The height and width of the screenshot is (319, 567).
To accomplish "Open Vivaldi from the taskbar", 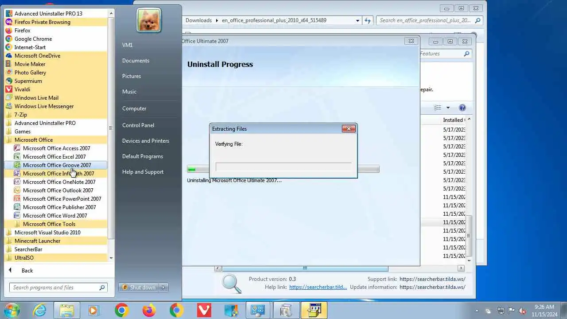I will (x=204, y=310).
